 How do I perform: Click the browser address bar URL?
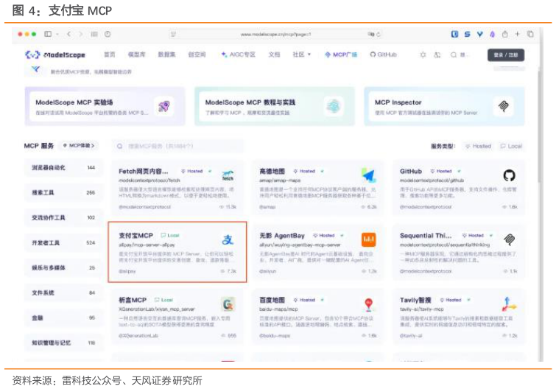click(275, 35)
